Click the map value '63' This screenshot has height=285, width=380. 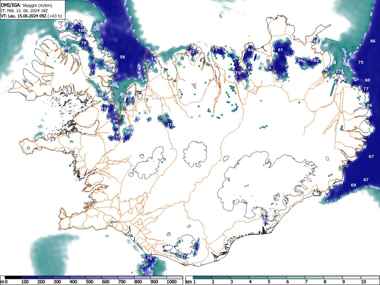268,68
